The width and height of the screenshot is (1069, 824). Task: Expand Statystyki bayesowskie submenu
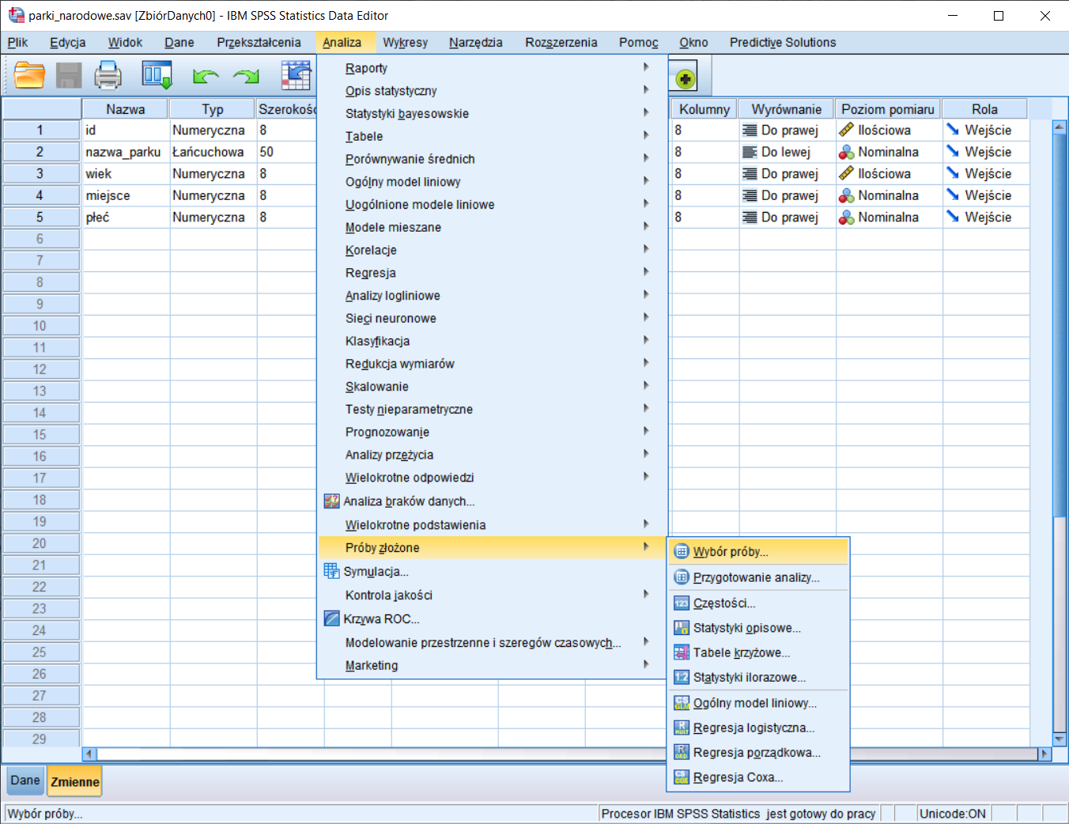coord(492,114)
